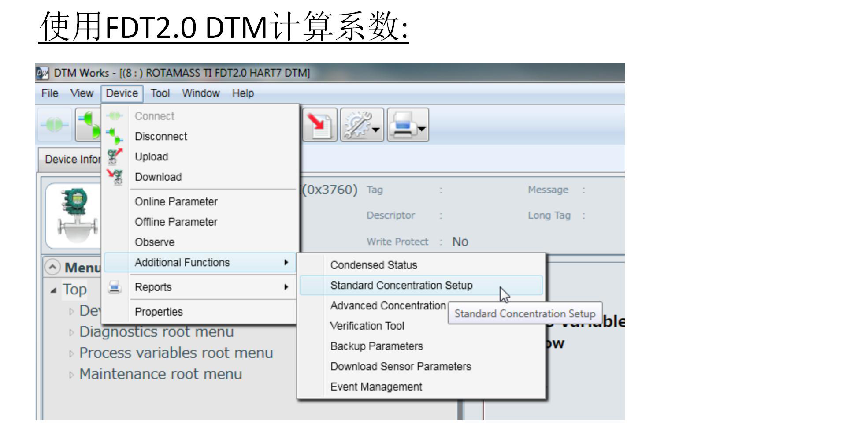The width and height of the screenshot is (846, 439).
Task: Choose Upload in Device menu
Action: [x=151, y=157]
